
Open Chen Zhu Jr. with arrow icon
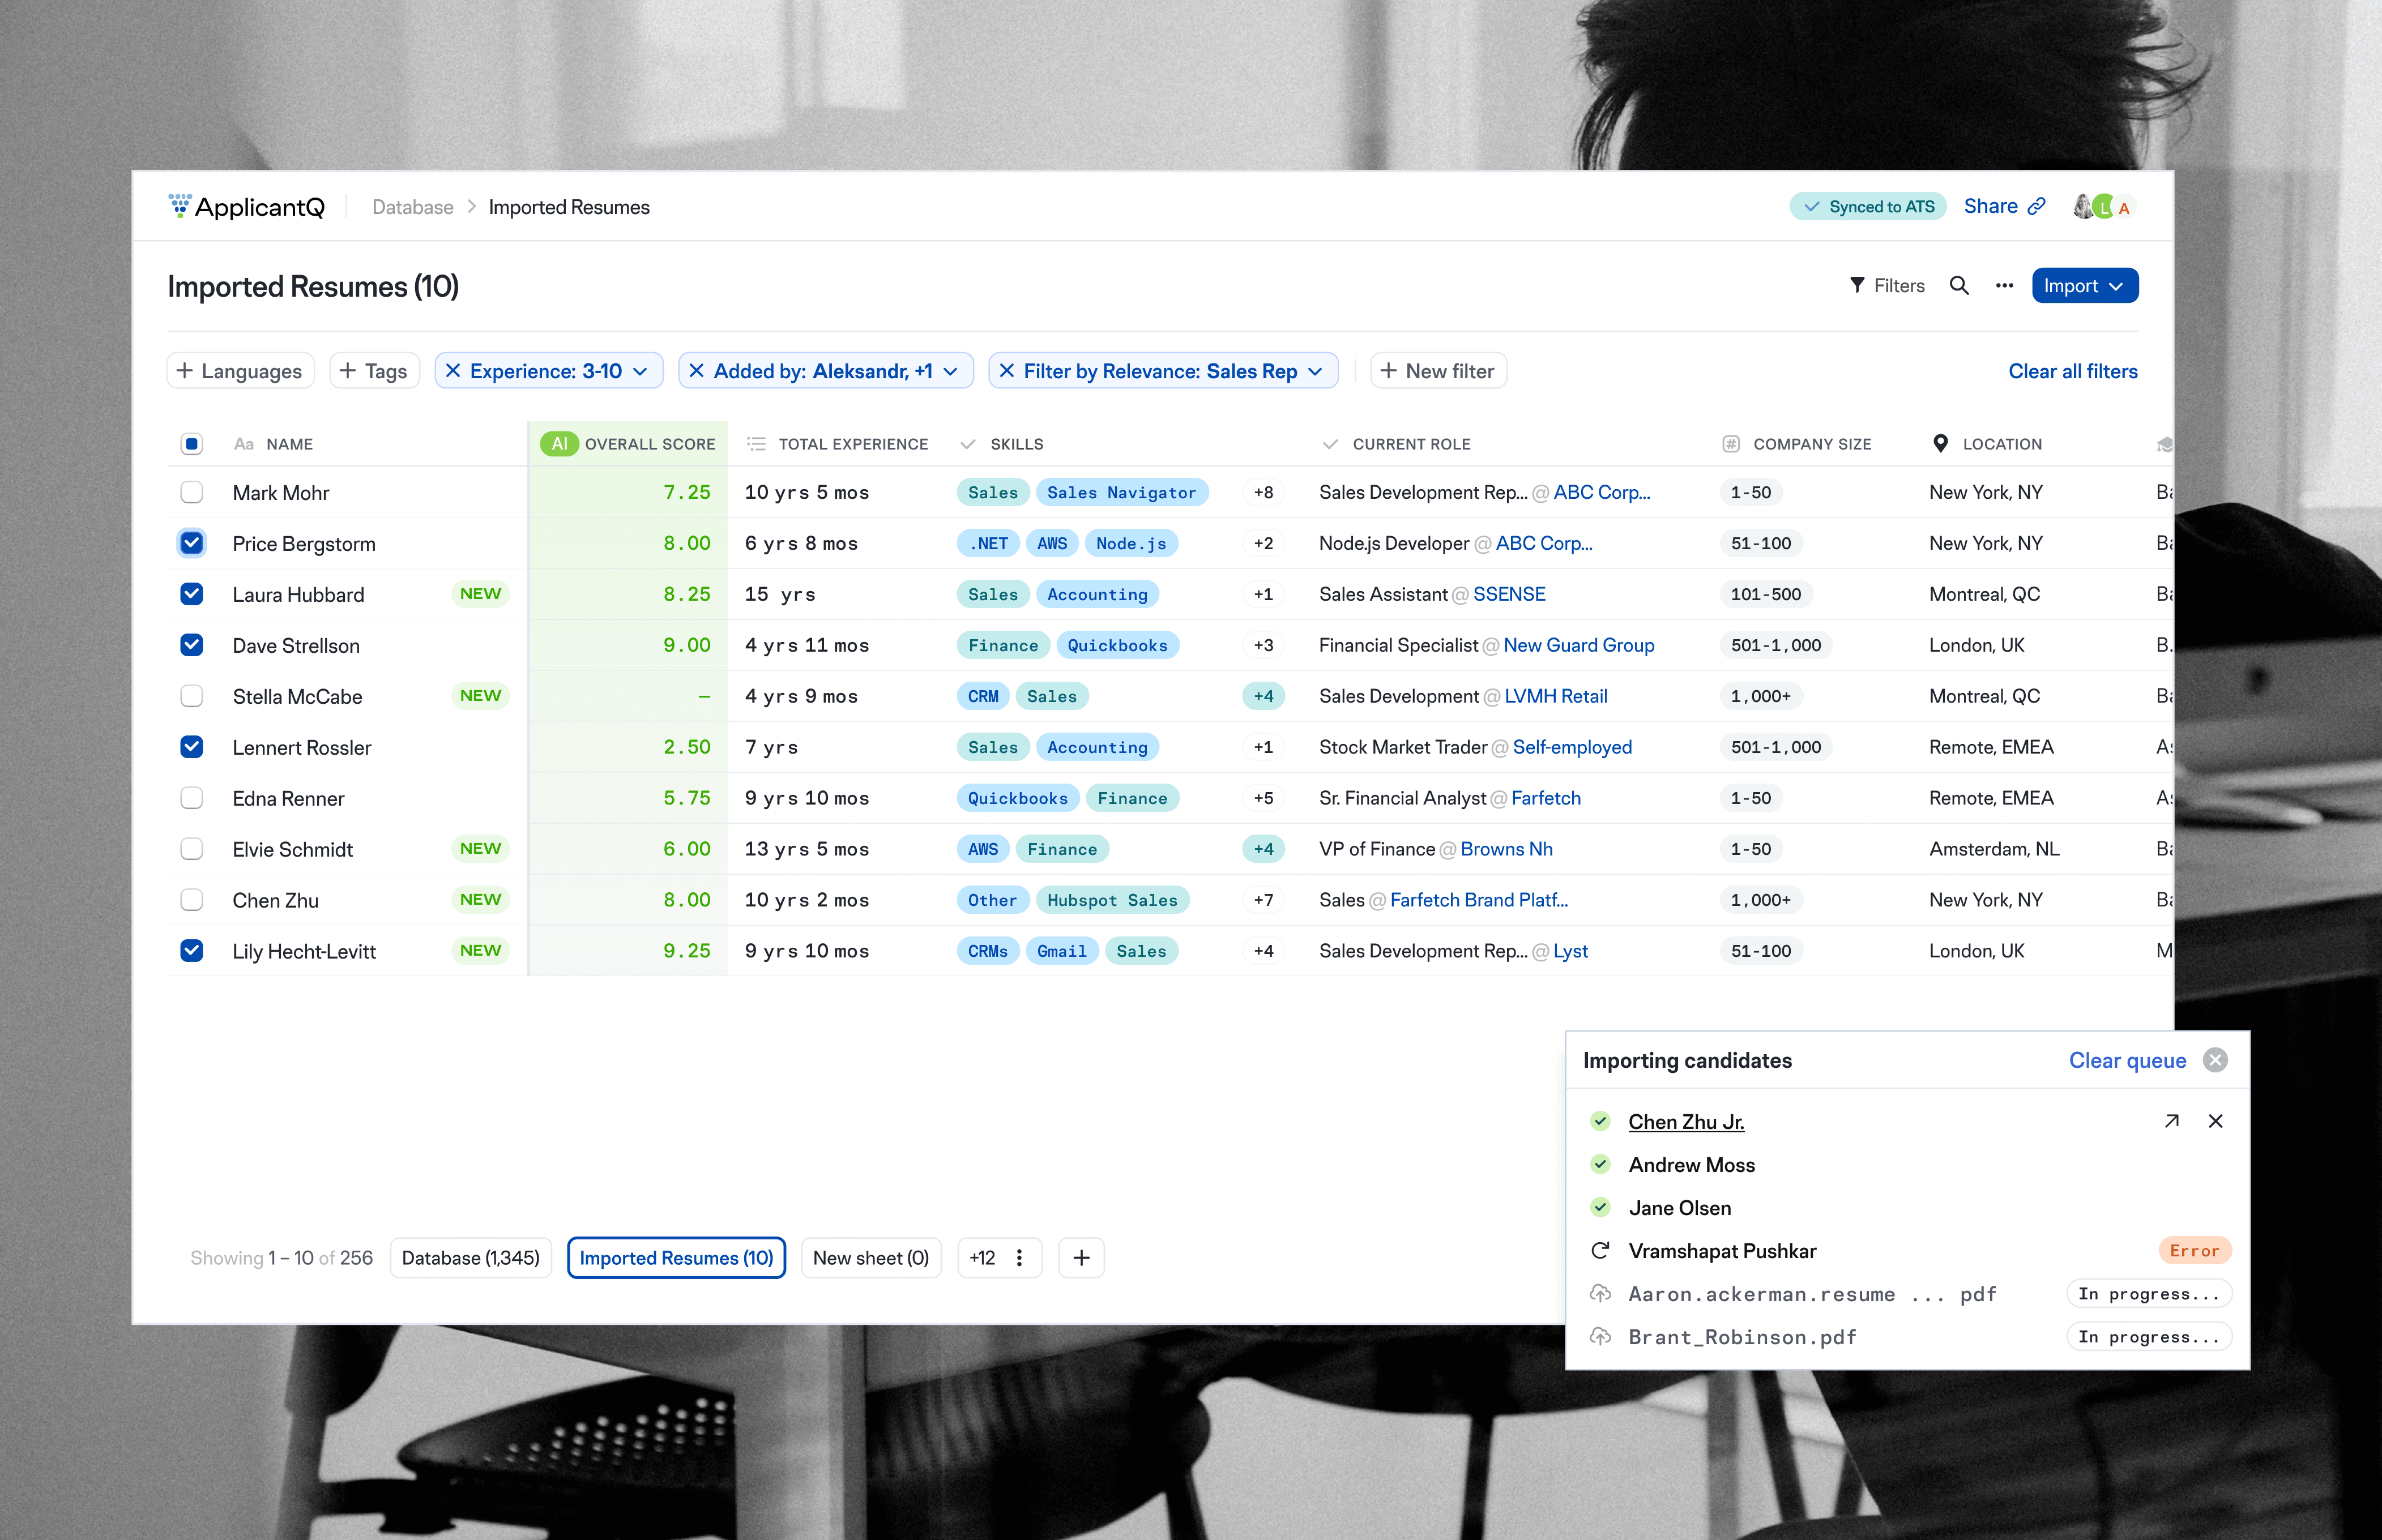pyautogui.click(x=2171, y=1121)
